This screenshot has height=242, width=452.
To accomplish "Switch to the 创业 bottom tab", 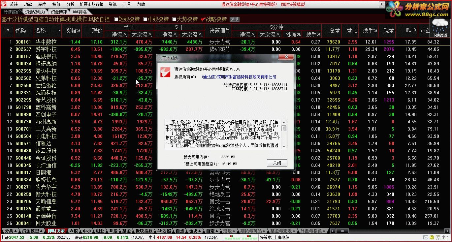I will [x=100, y=231].
